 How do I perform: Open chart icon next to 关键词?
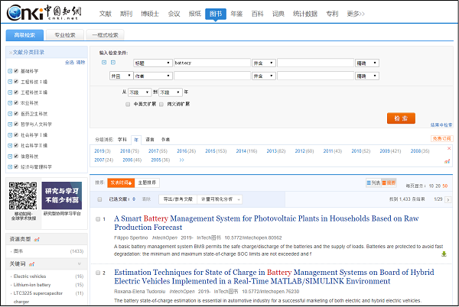point(31,263)
